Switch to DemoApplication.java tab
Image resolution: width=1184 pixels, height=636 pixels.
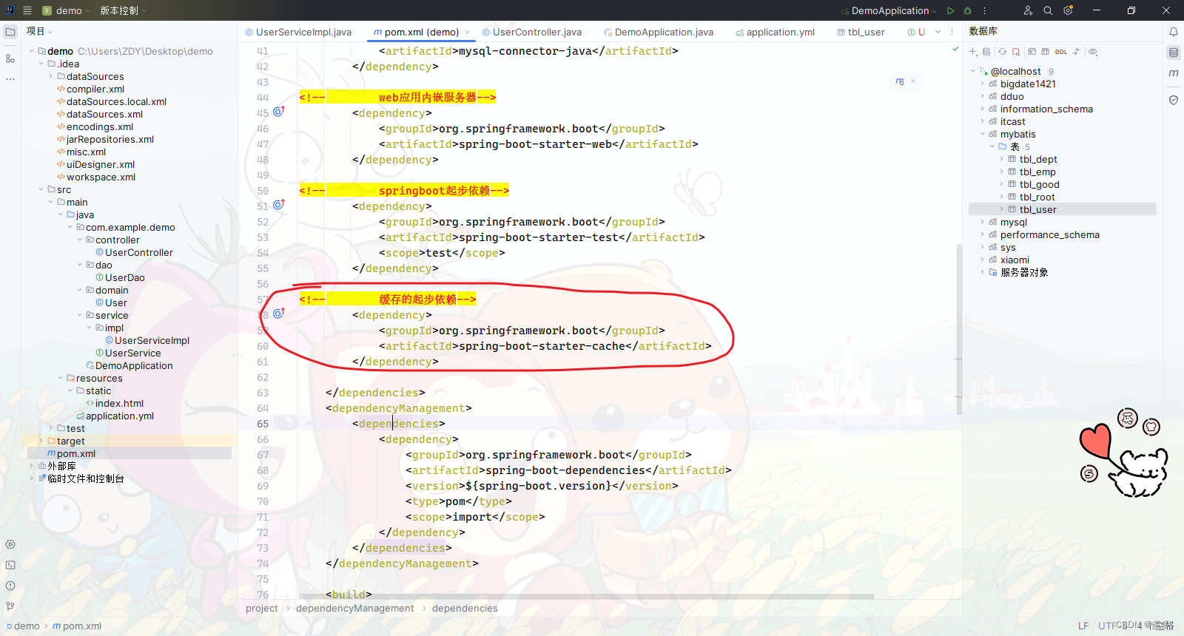click(659, 32)
